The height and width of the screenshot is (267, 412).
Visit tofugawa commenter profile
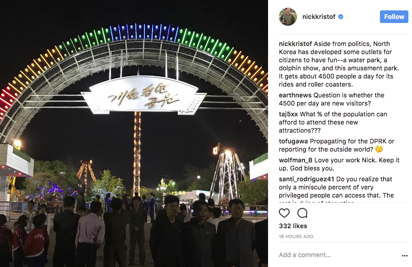point(293,141)
